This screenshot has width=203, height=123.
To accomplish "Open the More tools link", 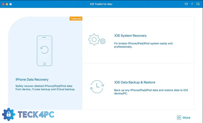I will click(x=186, y=118).
